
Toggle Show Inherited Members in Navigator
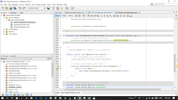pos(3,95)
